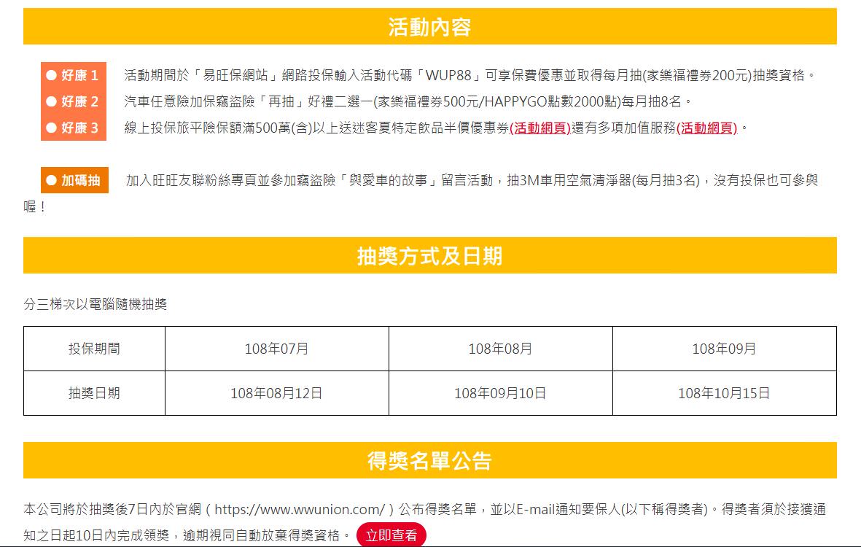Click the 好康 3 badge
Image resolution: width=861 pixels, height=547 pixels.
(74, 128)
